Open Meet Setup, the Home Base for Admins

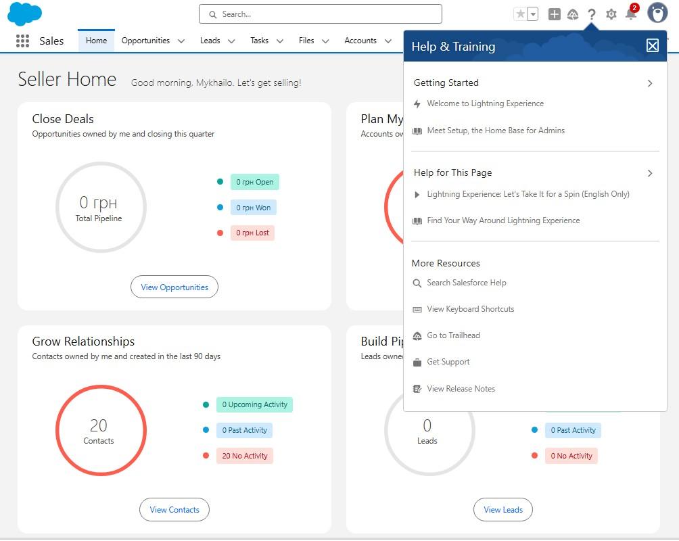click(496, 131)
